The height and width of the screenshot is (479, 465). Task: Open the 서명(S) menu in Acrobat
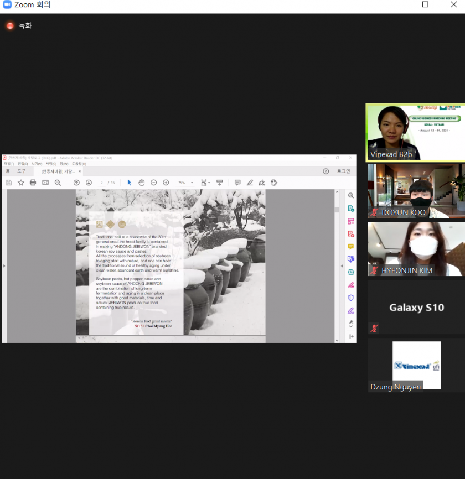coord(51,164)
